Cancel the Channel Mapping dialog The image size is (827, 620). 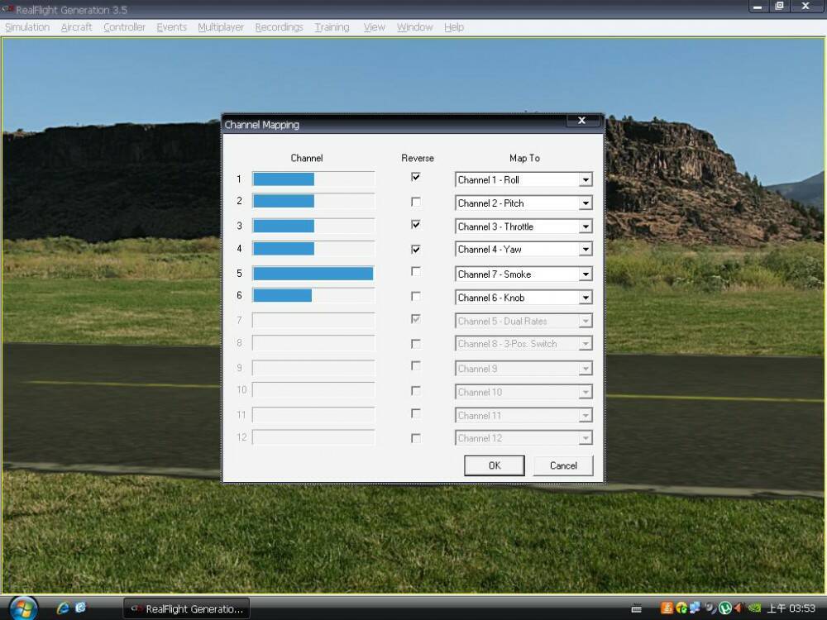[x=563, y=465]
